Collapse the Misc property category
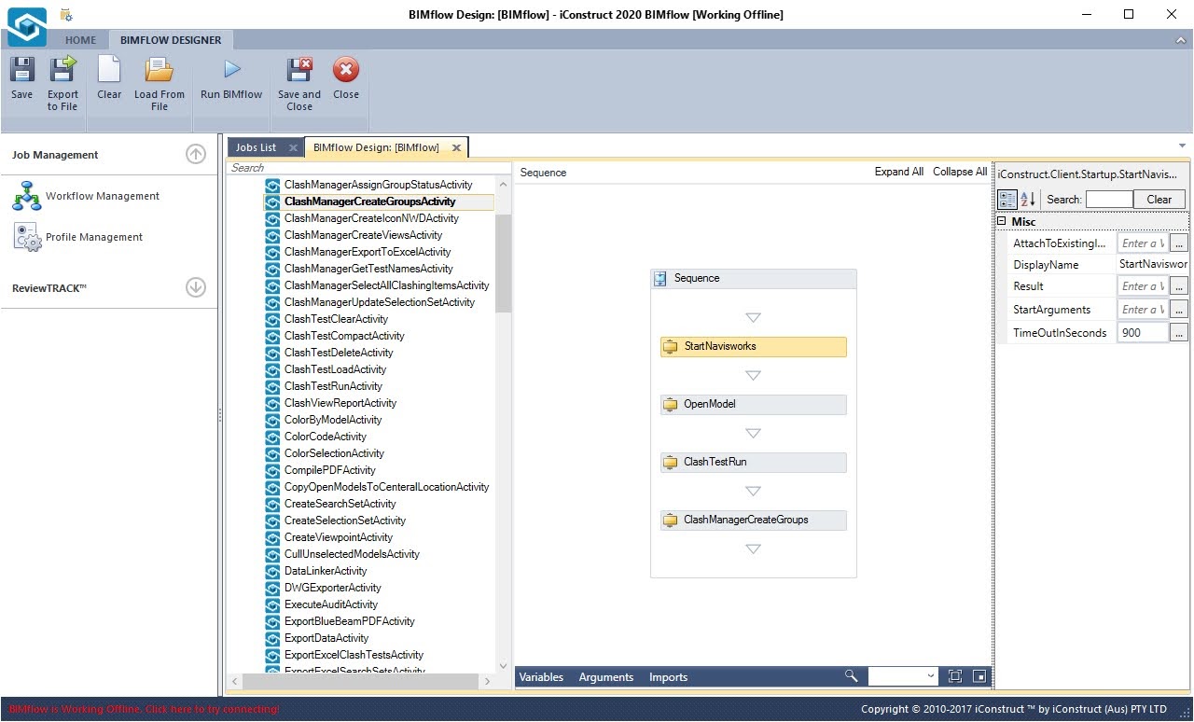 1002,222
